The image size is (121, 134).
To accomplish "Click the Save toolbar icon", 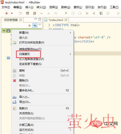I will click(x=20, y=13).
